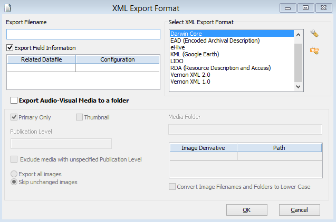Close the XML Export Format window

point(323,8)
